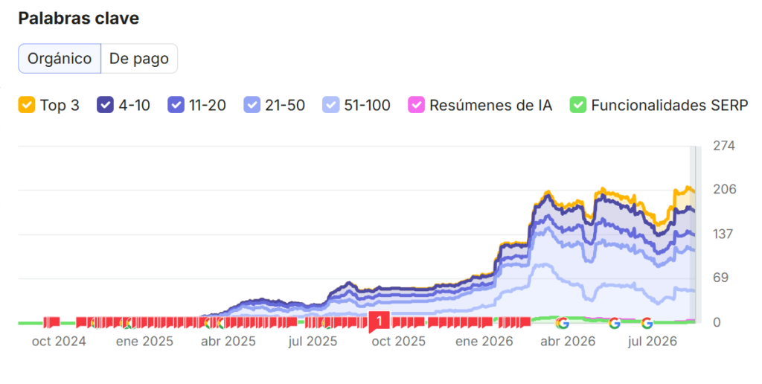This screenshot has height=384, width=762.
Task: Click the 69 y-axis value
Action: click(720, 278)
